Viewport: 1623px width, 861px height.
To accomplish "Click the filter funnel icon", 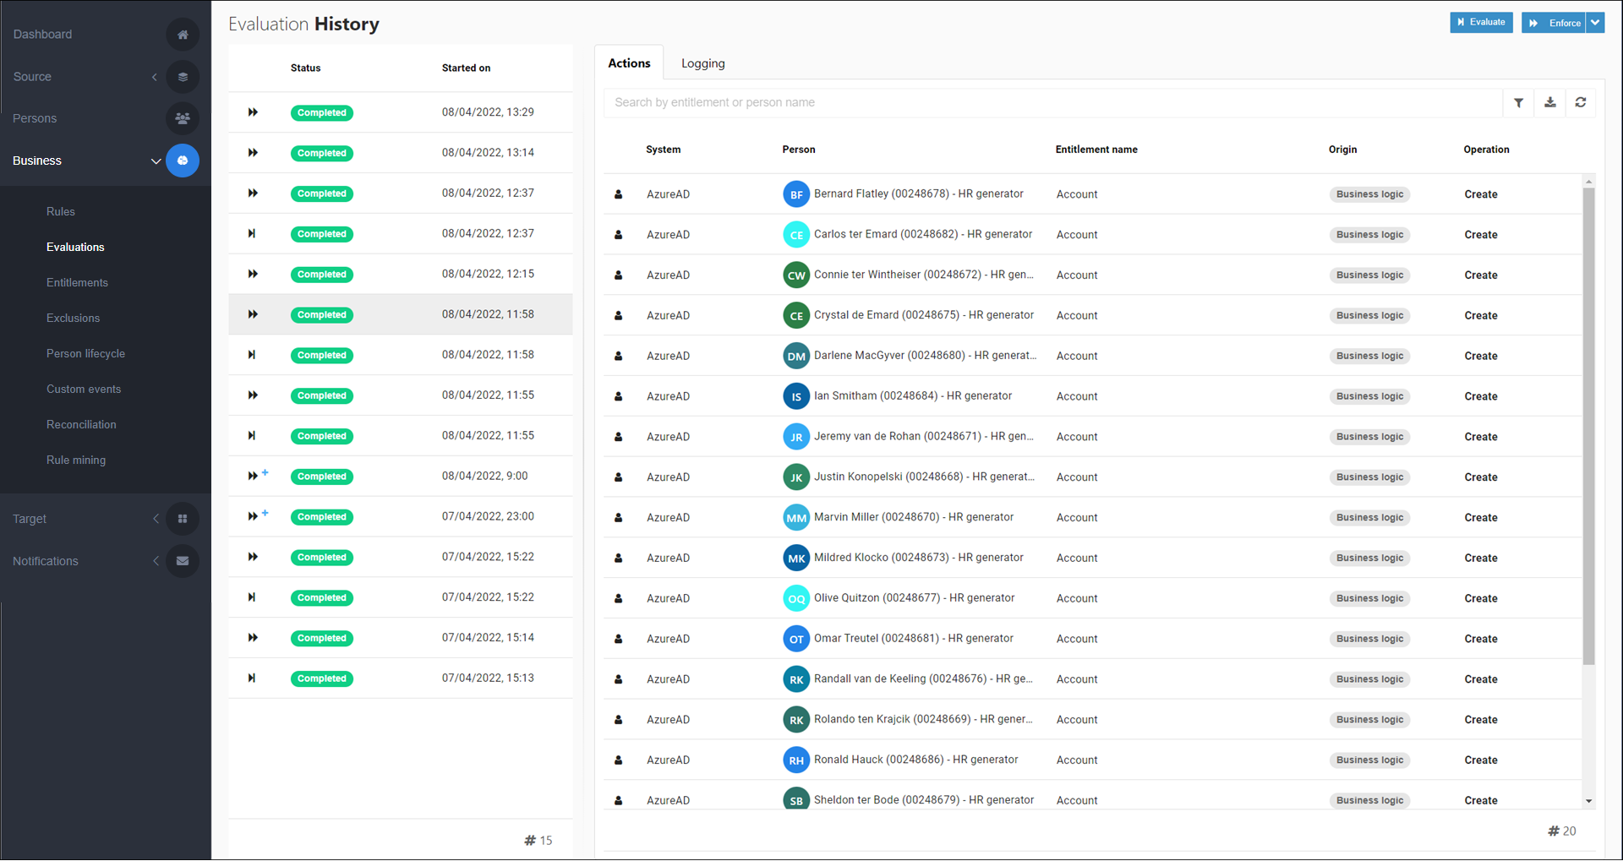I will 1518,103.
